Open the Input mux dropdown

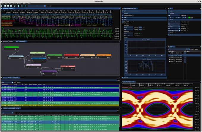[174, 31]
